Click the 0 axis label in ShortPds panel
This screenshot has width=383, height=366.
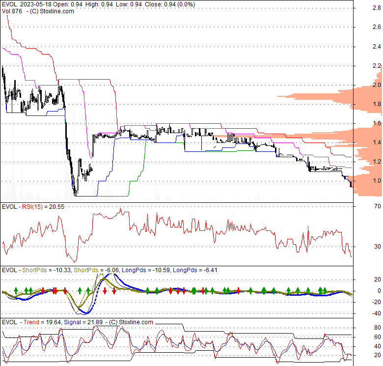(379, 291)
